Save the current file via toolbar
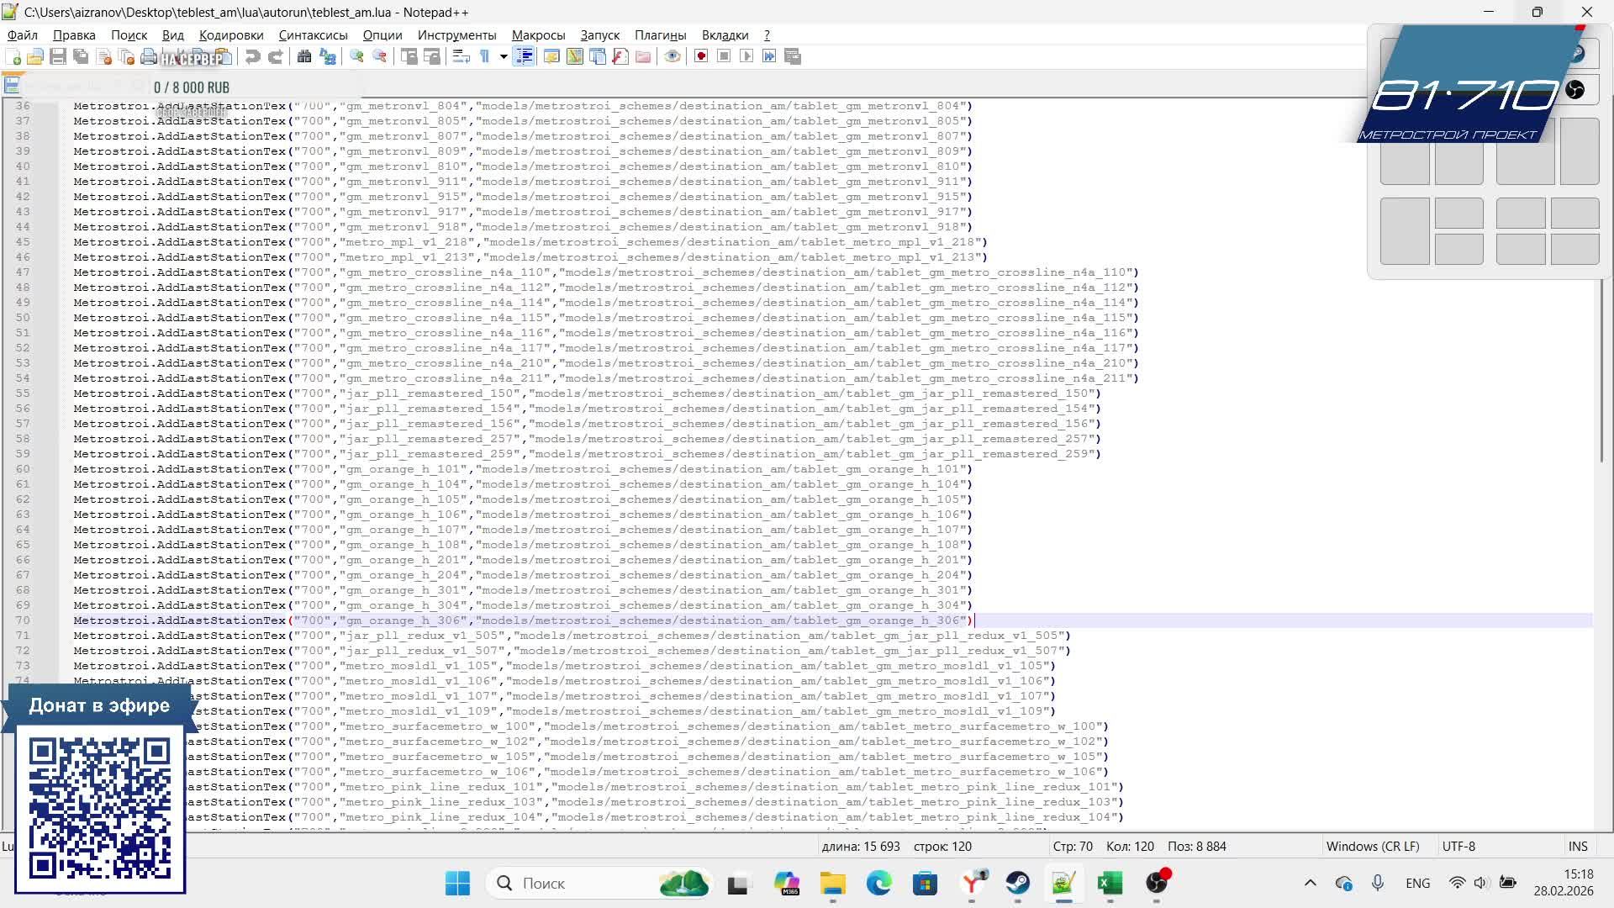This screenshot has width=1614, height=908. click(58, 56)
